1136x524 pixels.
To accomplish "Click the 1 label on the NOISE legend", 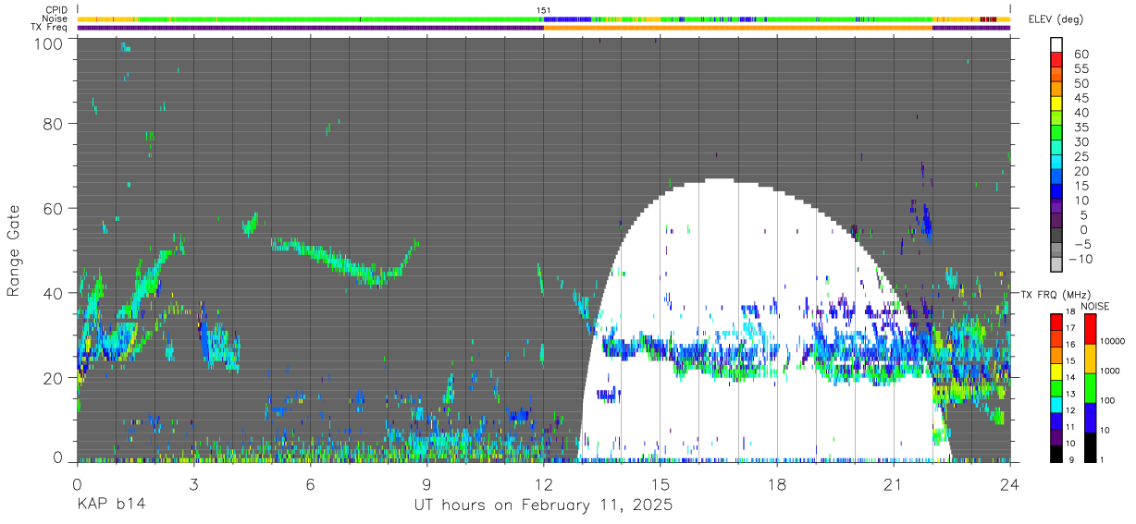I will click(x=1101, y=460).
